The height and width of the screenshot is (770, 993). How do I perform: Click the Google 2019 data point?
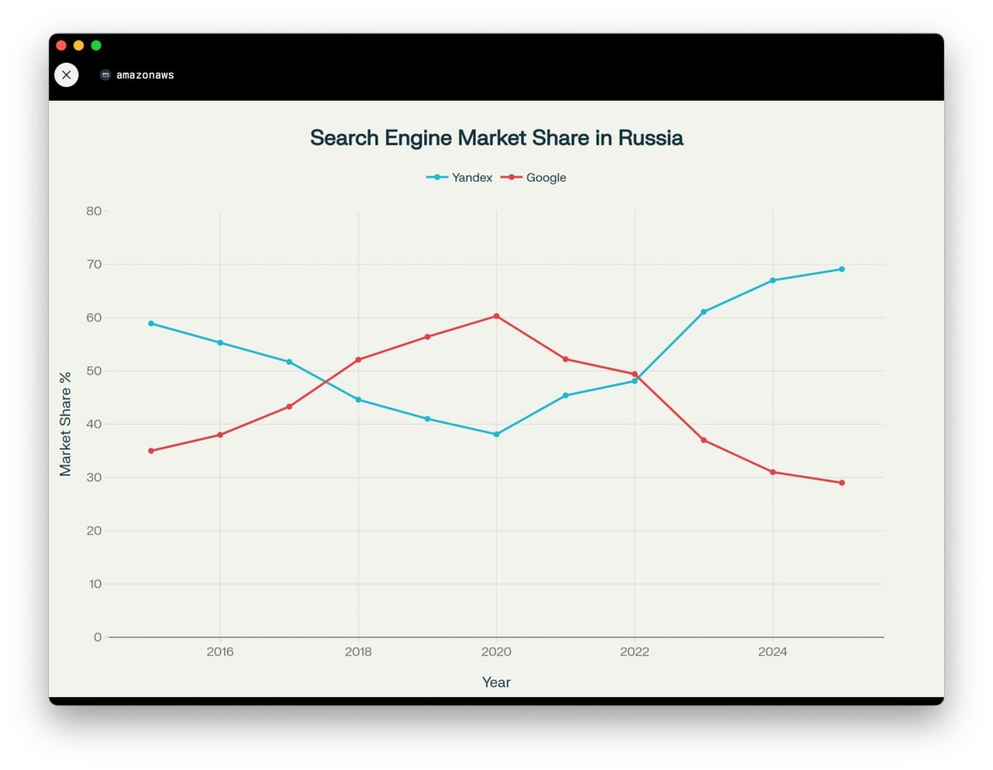(428, 337)
